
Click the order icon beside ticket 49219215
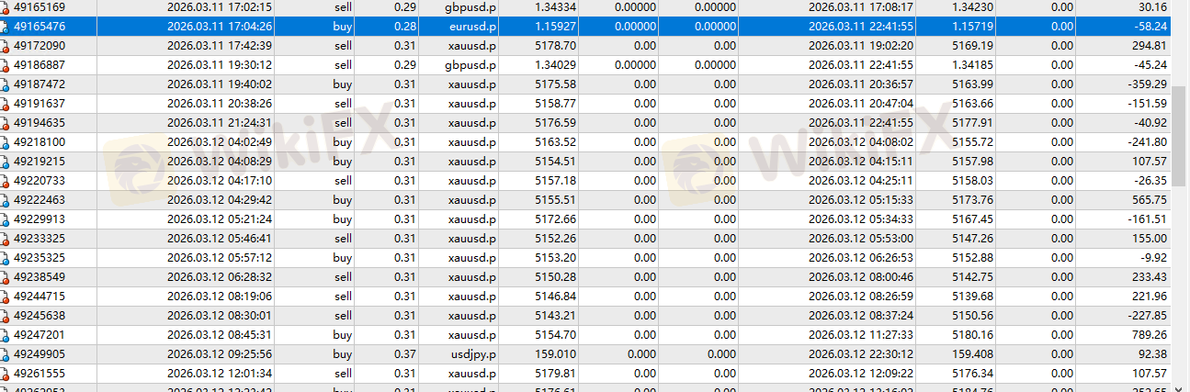[x=6, y=162]
